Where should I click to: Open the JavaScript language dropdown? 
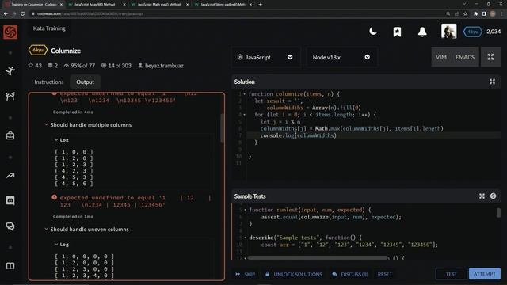point(265,57)
